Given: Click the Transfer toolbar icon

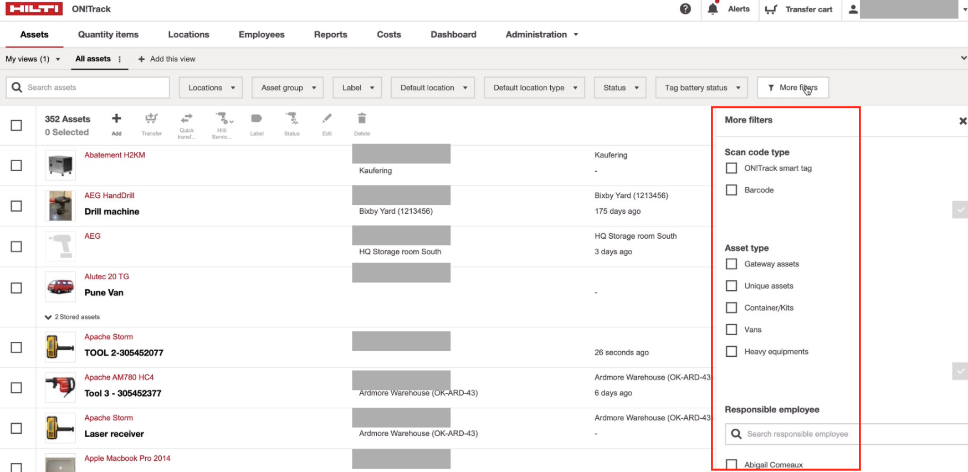Looking at the screenshot, I should [x=151, y=119].
